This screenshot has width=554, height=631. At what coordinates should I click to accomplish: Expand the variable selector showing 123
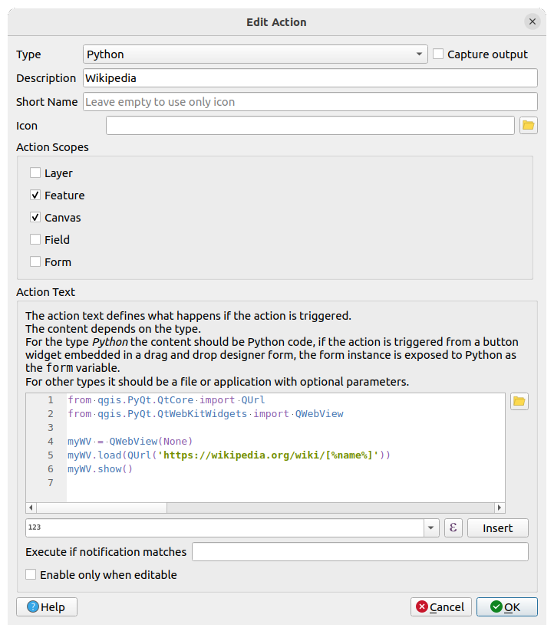[430, 527]
